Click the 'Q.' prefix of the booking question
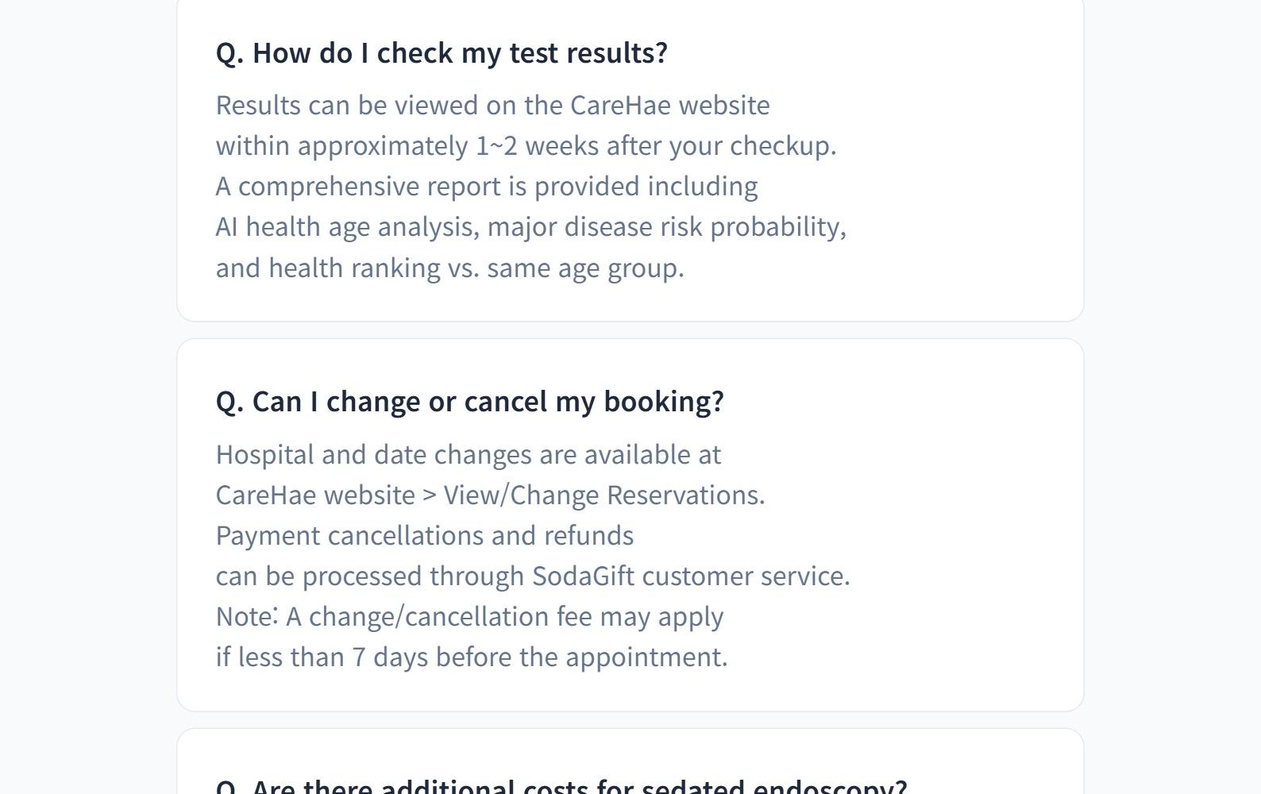Image resolution: width=1261 pixels, height=794 pixels. click(x=229, y=402)
